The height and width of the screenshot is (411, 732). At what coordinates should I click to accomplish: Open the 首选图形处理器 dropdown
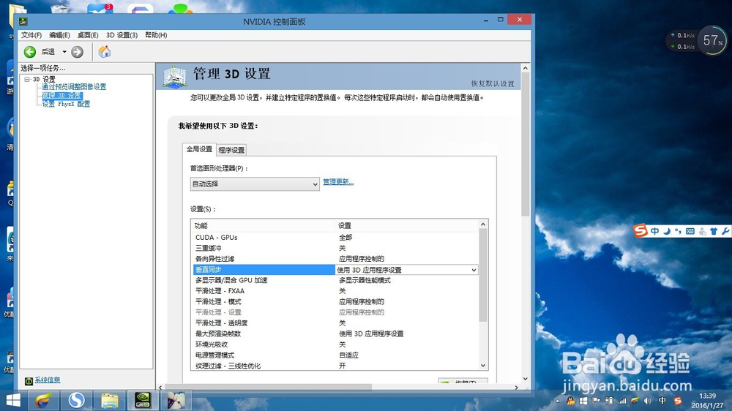255,184
